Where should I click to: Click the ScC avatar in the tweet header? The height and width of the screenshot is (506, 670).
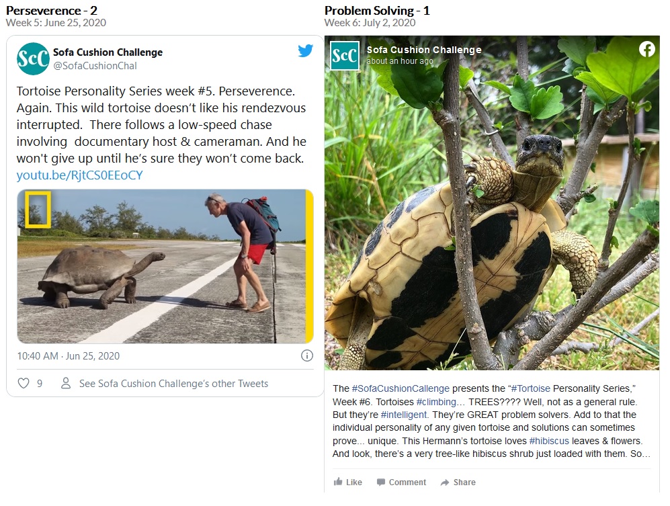tap(33, 58)
